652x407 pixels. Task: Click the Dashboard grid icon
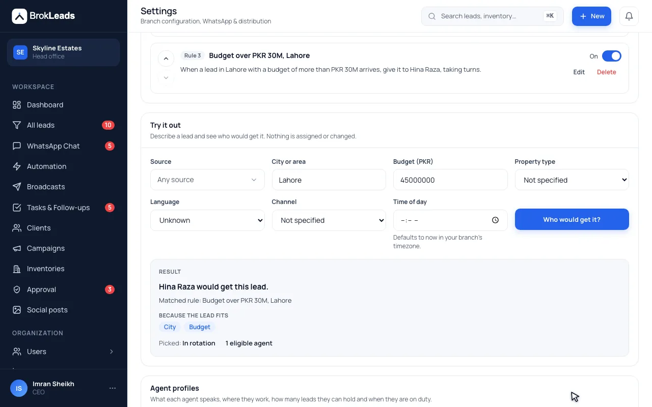click(x=17, y=105)
